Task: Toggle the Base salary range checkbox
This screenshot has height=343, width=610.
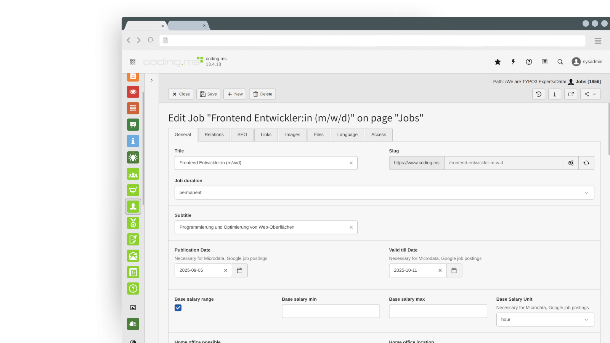Action: click(178, 308)
